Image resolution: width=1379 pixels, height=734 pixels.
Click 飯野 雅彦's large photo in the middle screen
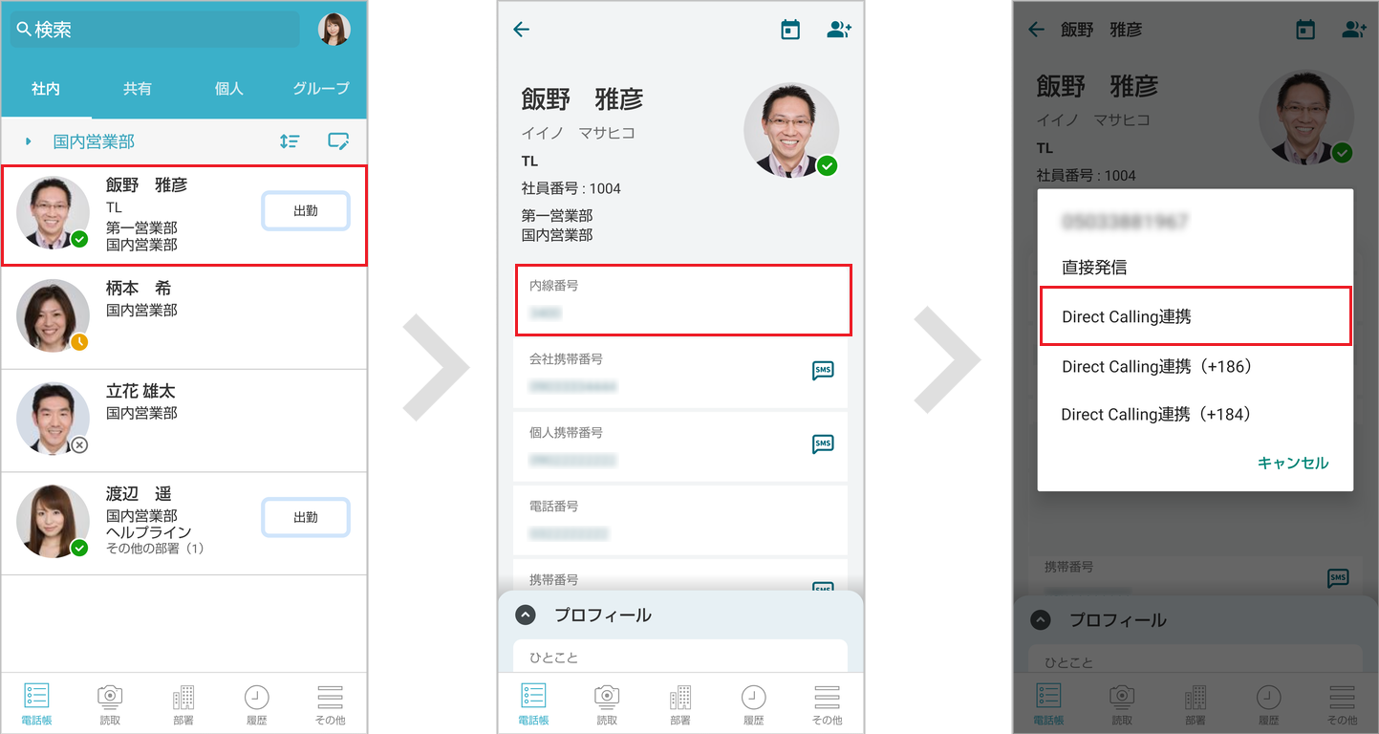tap(791, 130)
